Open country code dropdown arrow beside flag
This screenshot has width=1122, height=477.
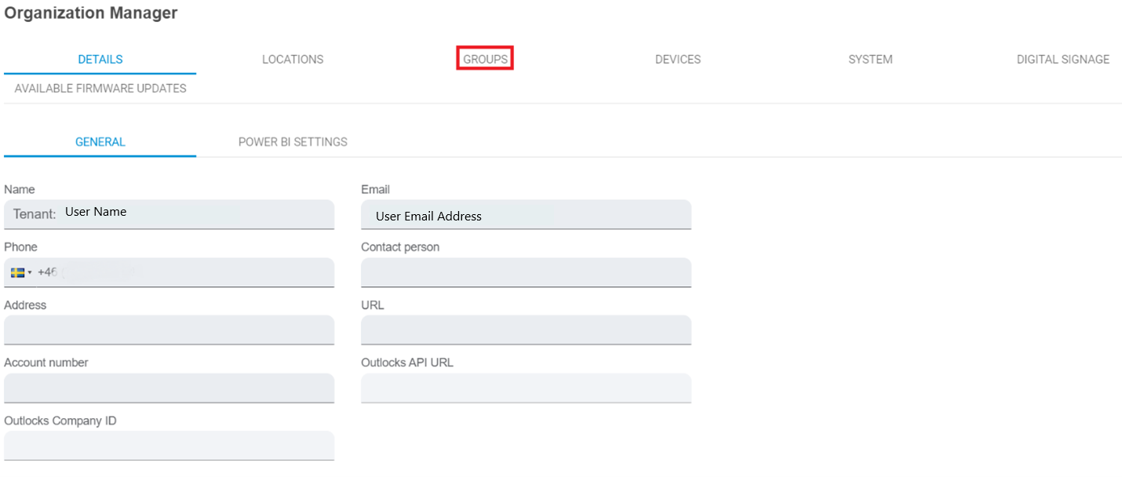(30, 273)
